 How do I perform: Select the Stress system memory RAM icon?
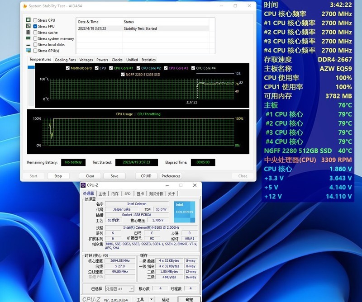29,38
